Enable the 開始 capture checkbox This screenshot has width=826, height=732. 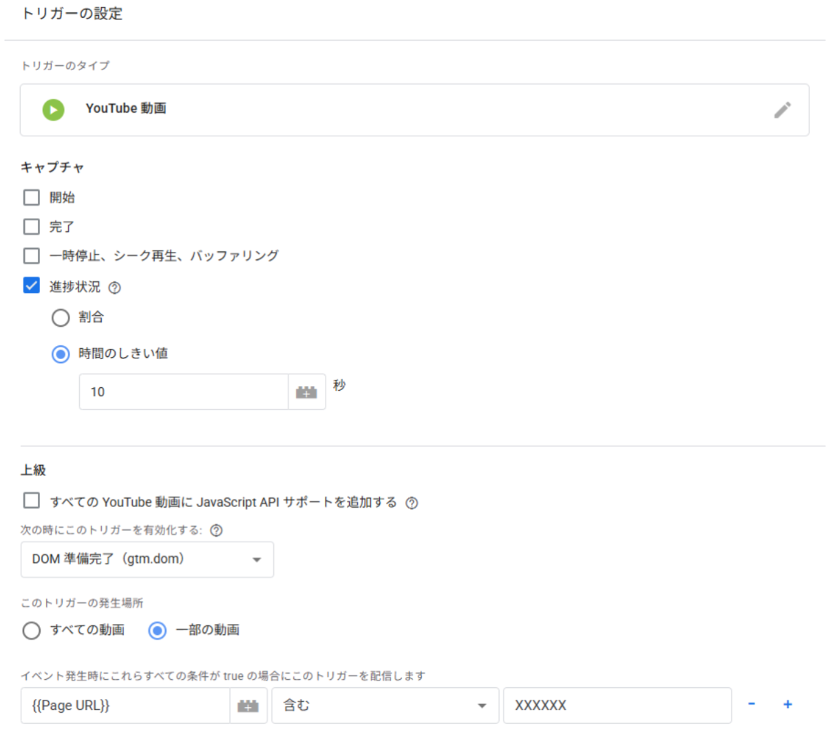[32, 197]
